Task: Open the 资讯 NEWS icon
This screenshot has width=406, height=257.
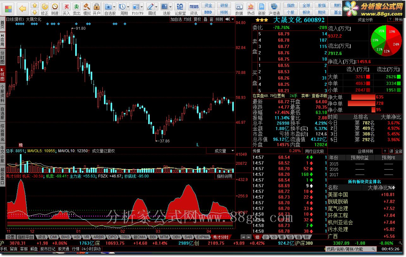Action: coord(194,9)
